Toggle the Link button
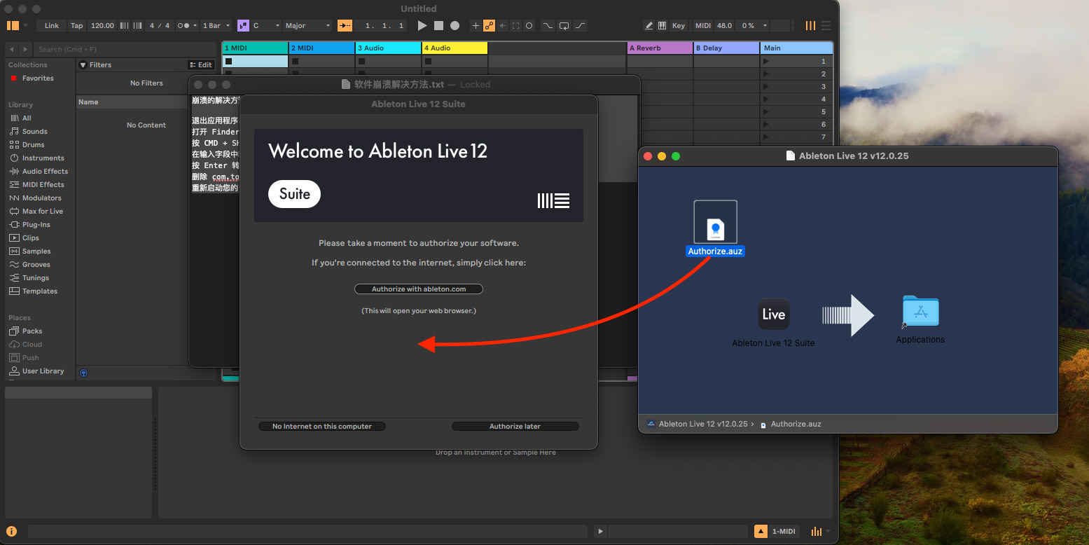 click(x=52, y=25)
